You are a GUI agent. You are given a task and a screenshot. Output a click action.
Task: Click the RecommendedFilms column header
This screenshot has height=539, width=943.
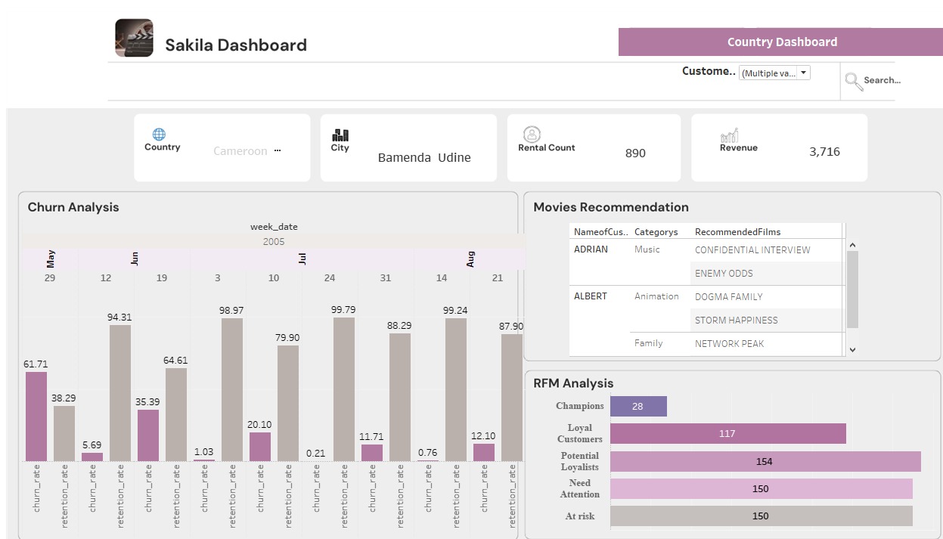pos(737,232)
